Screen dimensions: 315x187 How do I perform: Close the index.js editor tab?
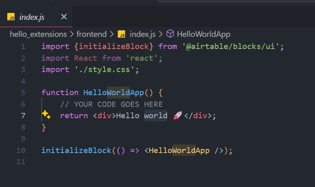64,17
